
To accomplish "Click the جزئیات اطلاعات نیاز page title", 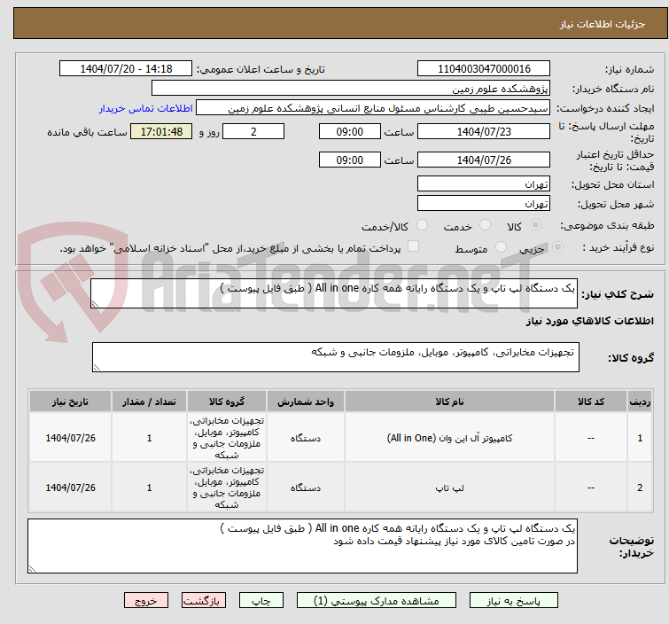I will [602, 24].
